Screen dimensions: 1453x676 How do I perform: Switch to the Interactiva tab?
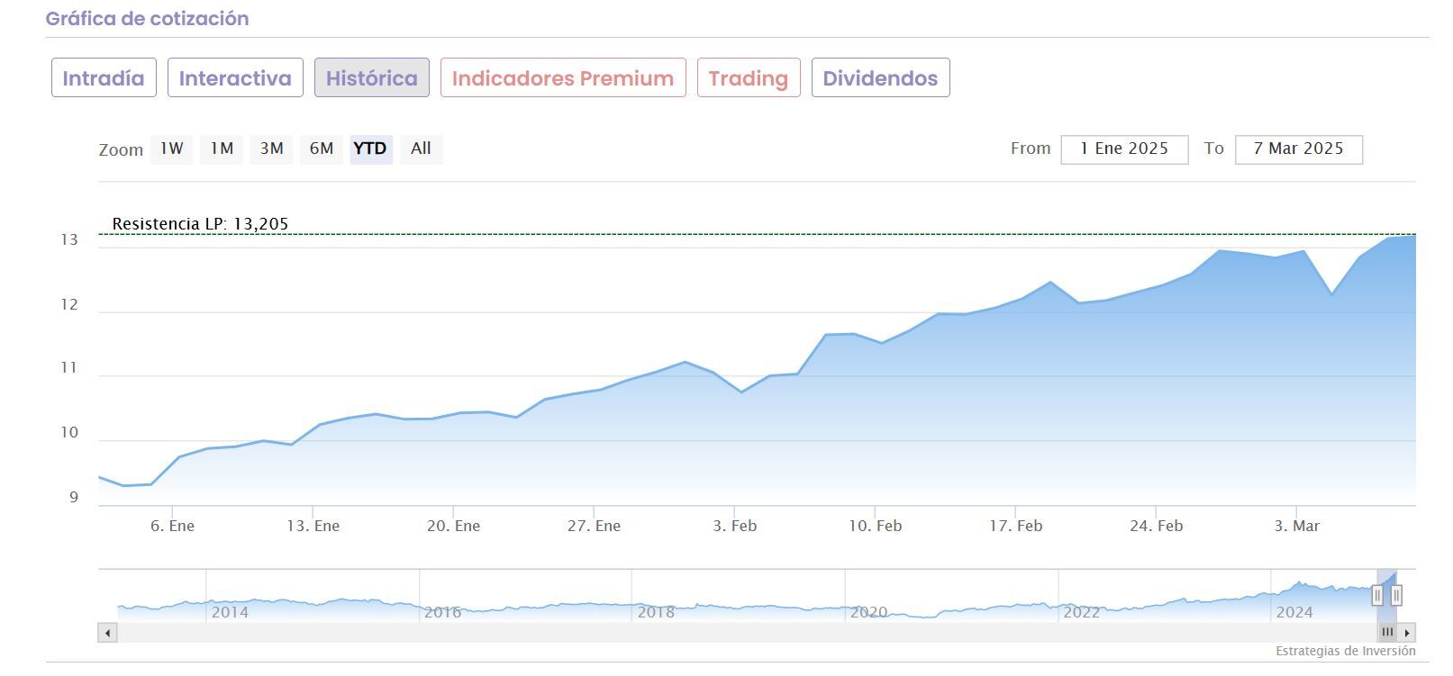[x=235, y=78]
